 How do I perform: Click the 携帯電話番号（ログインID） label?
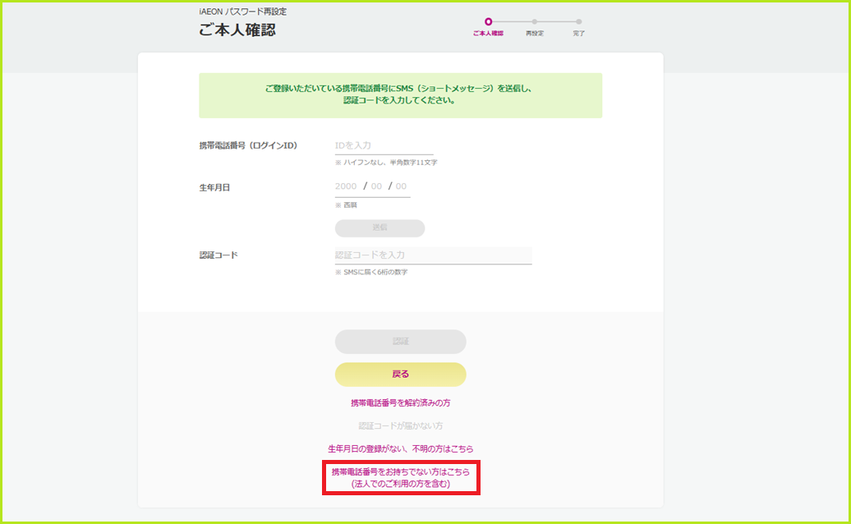tap(248, 145)
